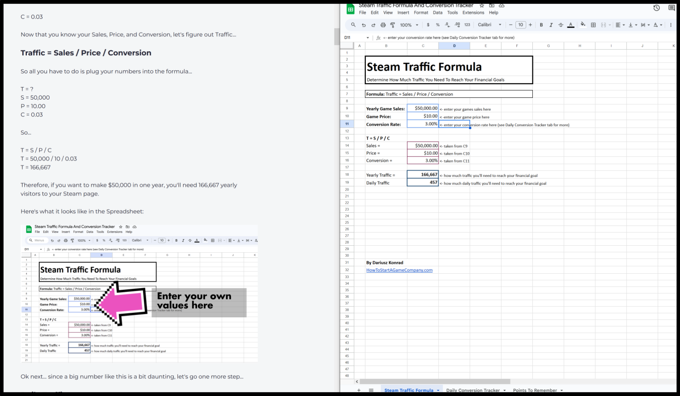
Task: Click the scroll left arrow of horizontal scrollbar
Action: (357, 382)
